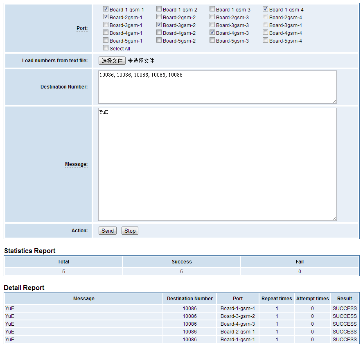Screen dimensions: 363x347
Task: Check the Board-4gsm-1 checkbox
Action: 106,32
